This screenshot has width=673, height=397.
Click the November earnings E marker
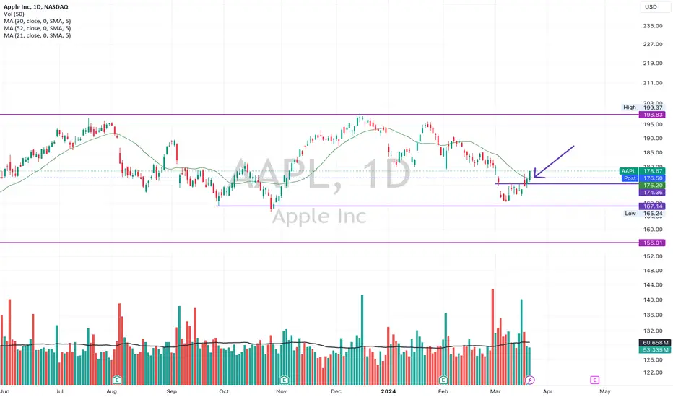[284, 380]
